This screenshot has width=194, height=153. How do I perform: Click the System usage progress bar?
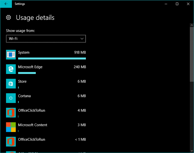click(x=52, y=58)
